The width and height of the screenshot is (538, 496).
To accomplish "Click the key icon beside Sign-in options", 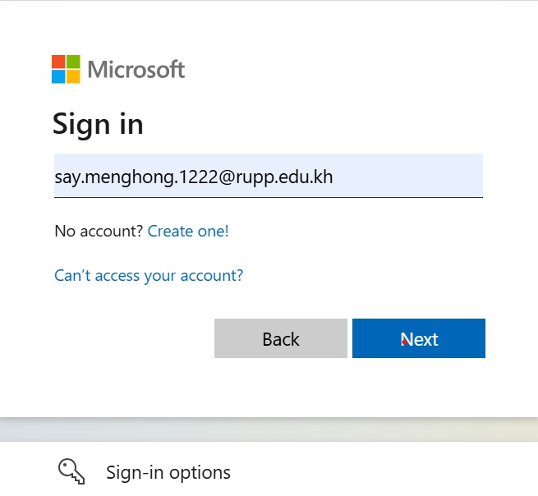I will 71,471.
